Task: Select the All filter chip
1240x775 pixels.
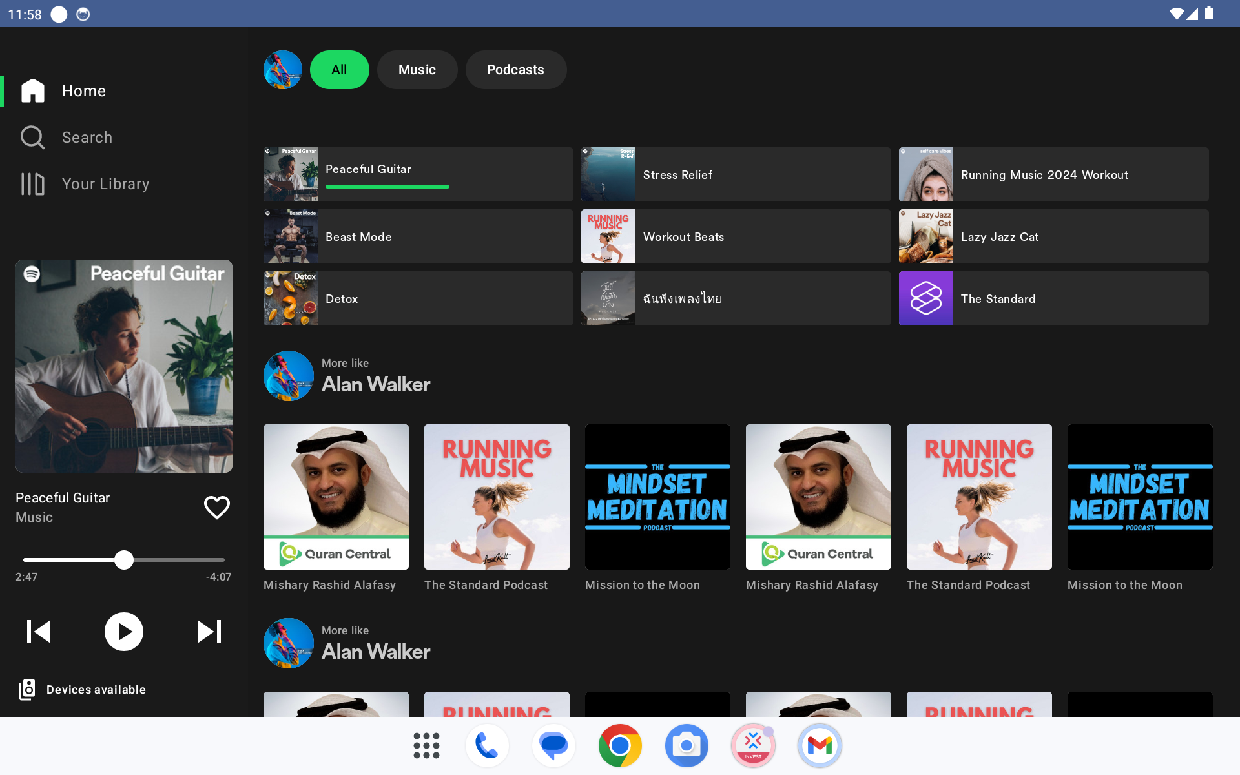Action: point(339,70)
